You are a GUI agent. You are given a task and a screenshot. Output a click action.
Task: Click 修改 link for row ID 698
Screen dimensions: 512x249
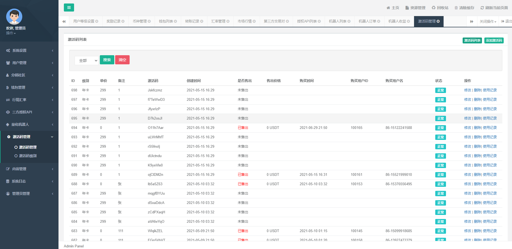[x=467, y=90]
